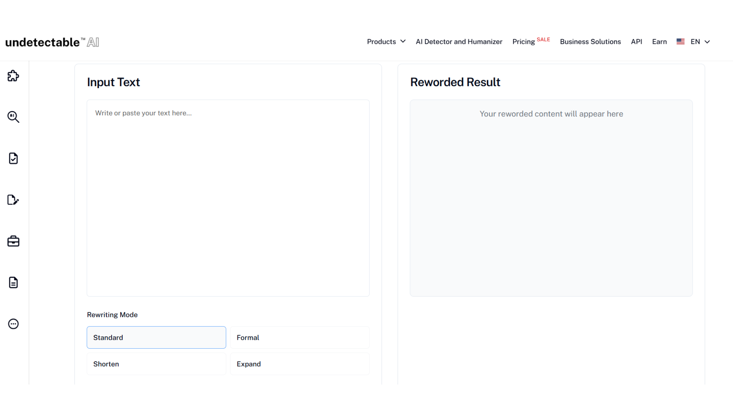Click the API link

(x=636, y=42)
